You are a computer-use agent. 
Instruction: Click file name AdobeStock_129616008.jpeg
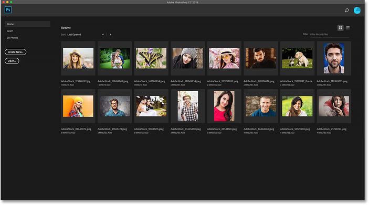(x=113, y=81)
